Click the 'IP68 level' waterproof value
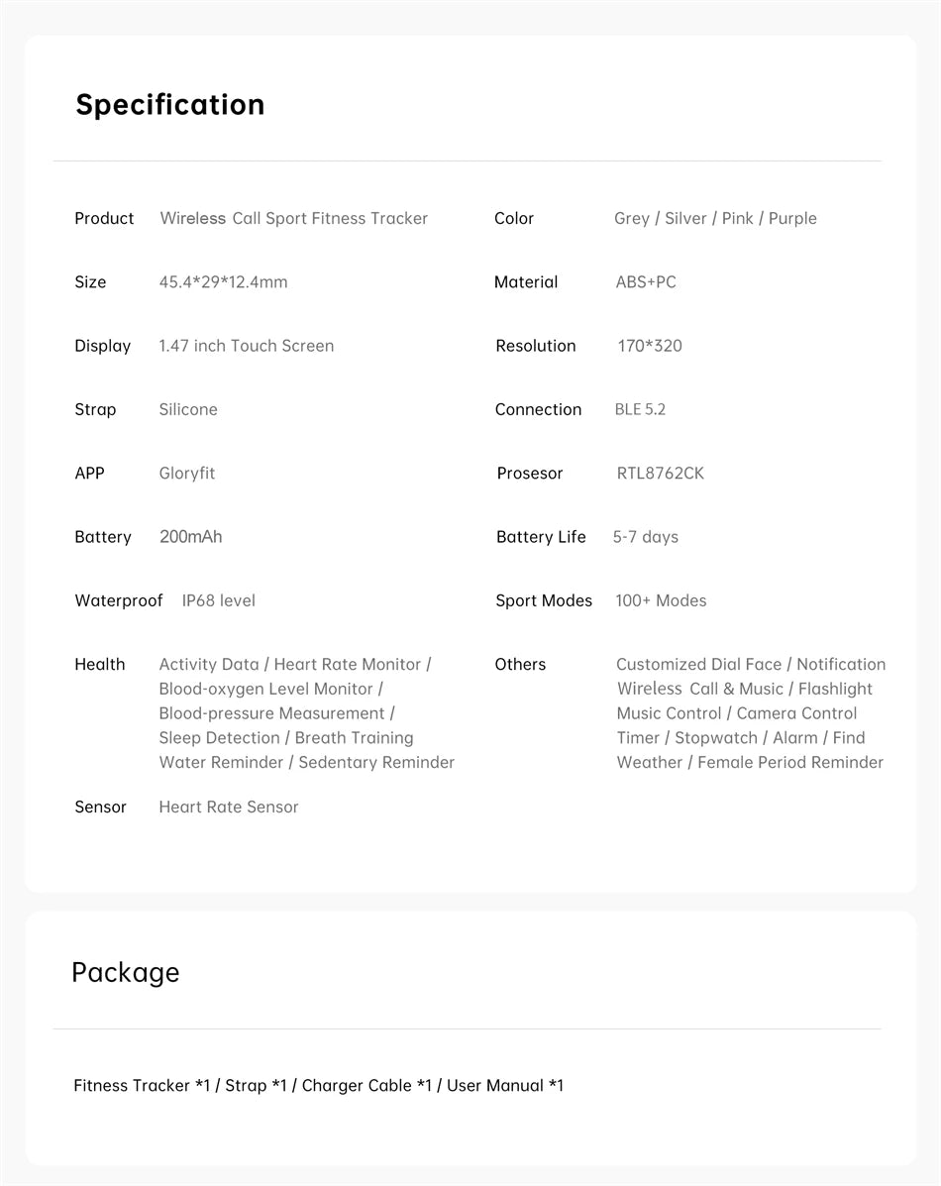 tap(218, 600)
